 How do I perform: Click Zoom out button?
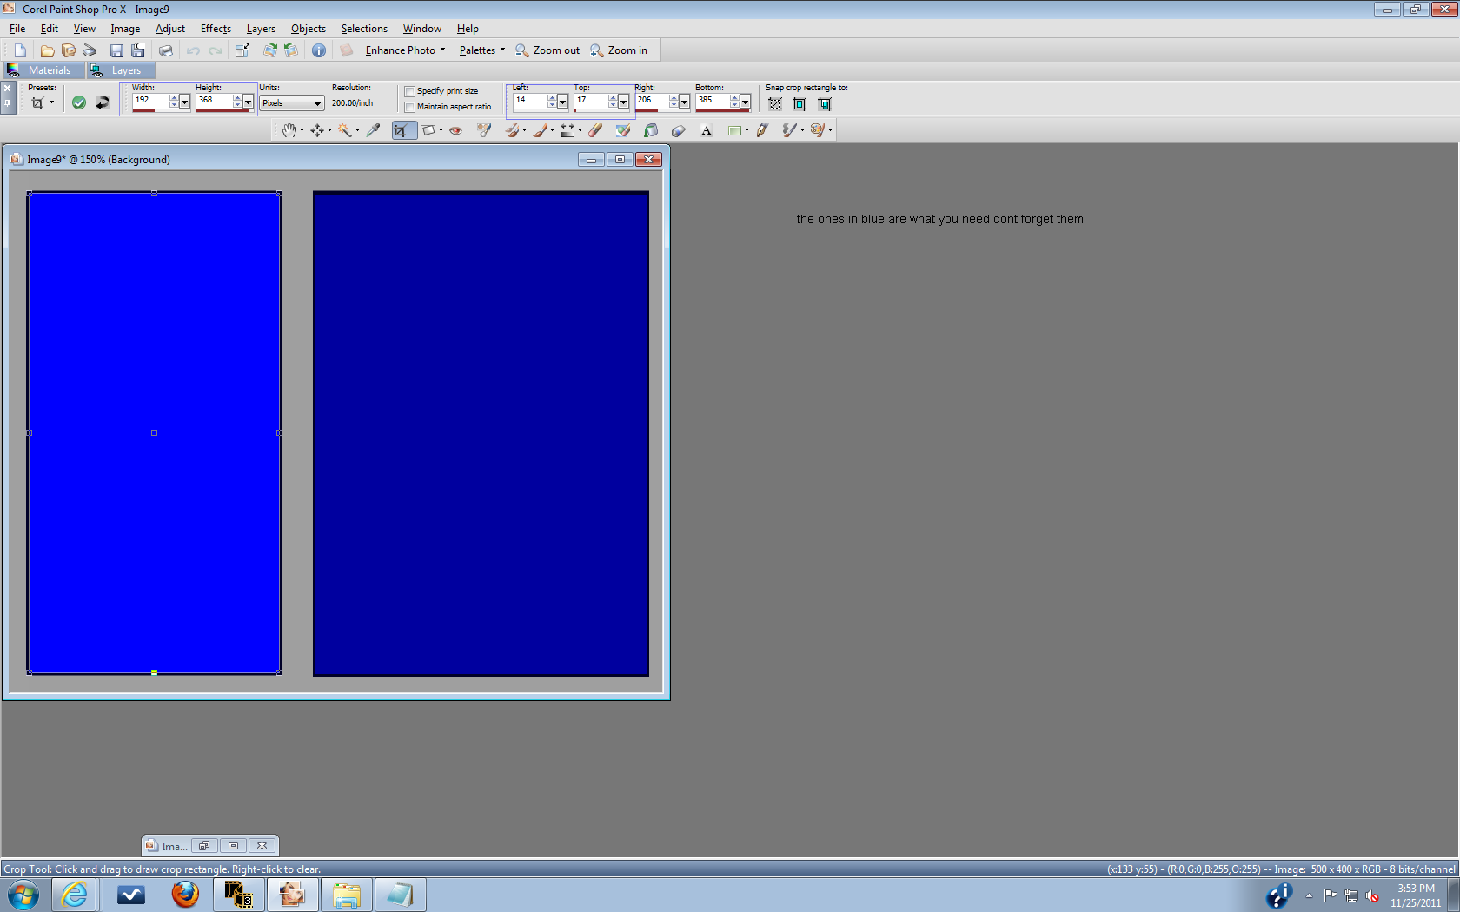547,50
